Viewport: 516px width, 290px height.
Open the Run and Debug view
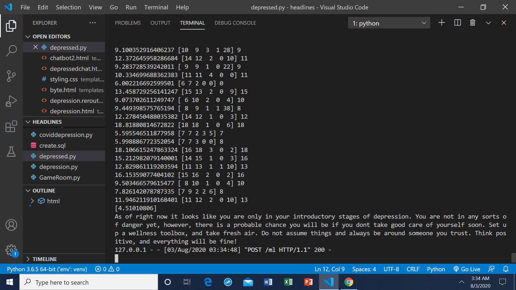tap(11, 101)
